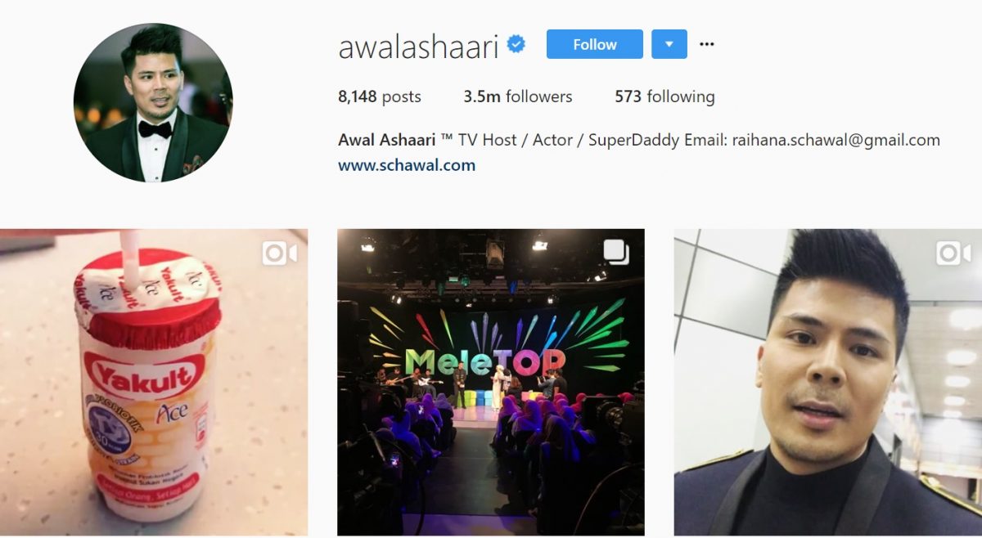Open the MeleTOP studio stage post

(491, 382)
